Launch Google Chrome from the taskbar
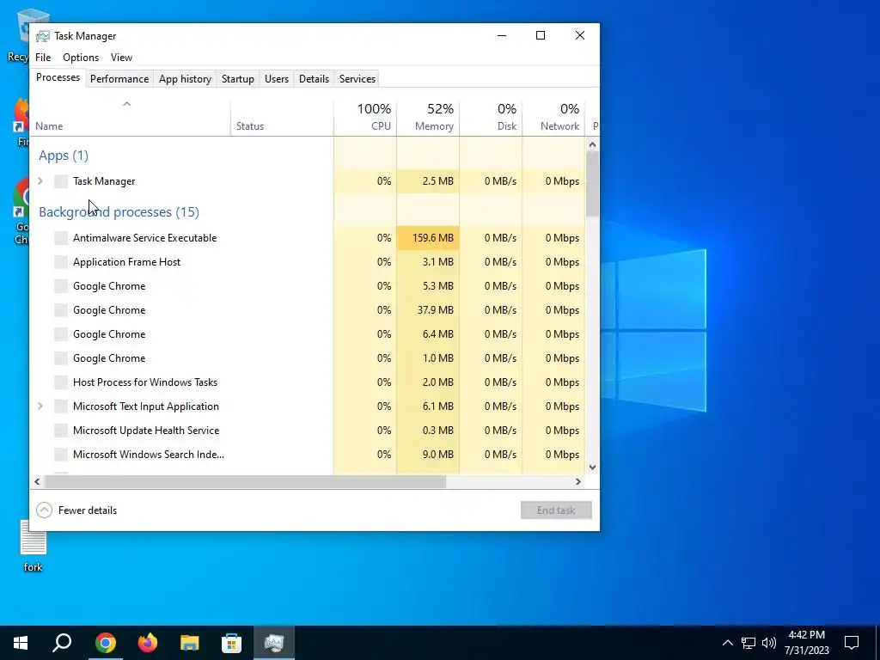Image resolution: width=880 pixels, height=660 pixels. [x=105, y=643]
